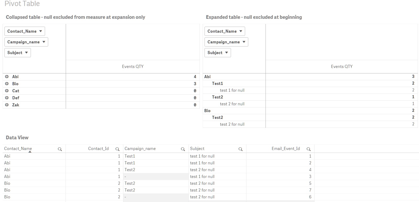The image size is (419, 202).
Task: Click the Campaign_name column header in Data View
Action: click(140, 149)
